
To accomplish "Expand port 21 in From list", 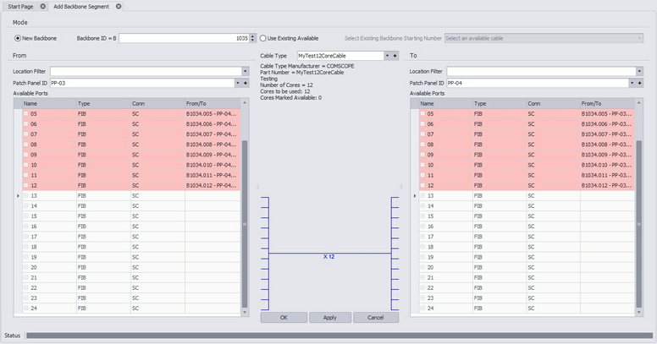I will pyautogui.click(x=25, y=277).
